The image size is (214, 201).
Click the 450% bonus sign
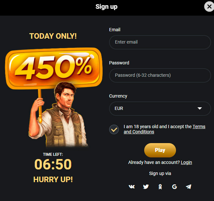tap(54, 68)
